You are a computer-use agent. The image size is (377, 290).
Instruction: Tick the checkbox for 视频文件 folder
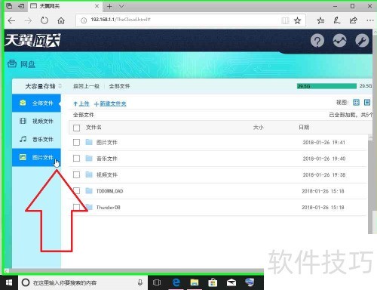pos(76,174)
